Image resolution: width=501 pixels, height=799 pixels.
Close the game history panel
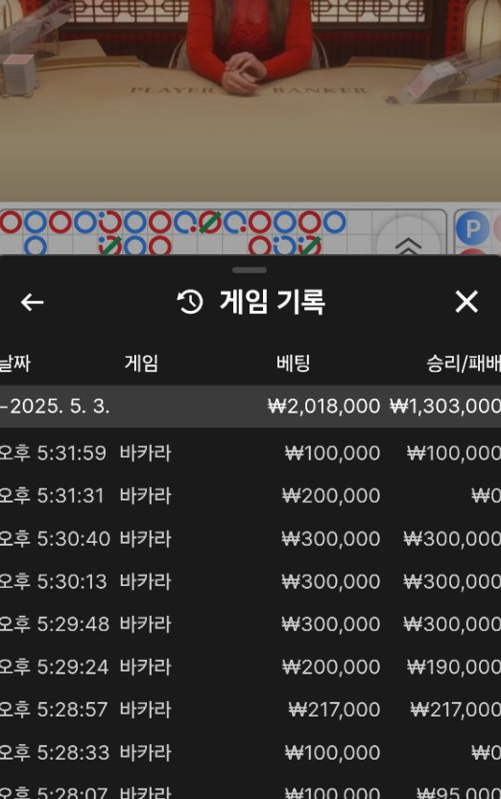coord(466,301)
